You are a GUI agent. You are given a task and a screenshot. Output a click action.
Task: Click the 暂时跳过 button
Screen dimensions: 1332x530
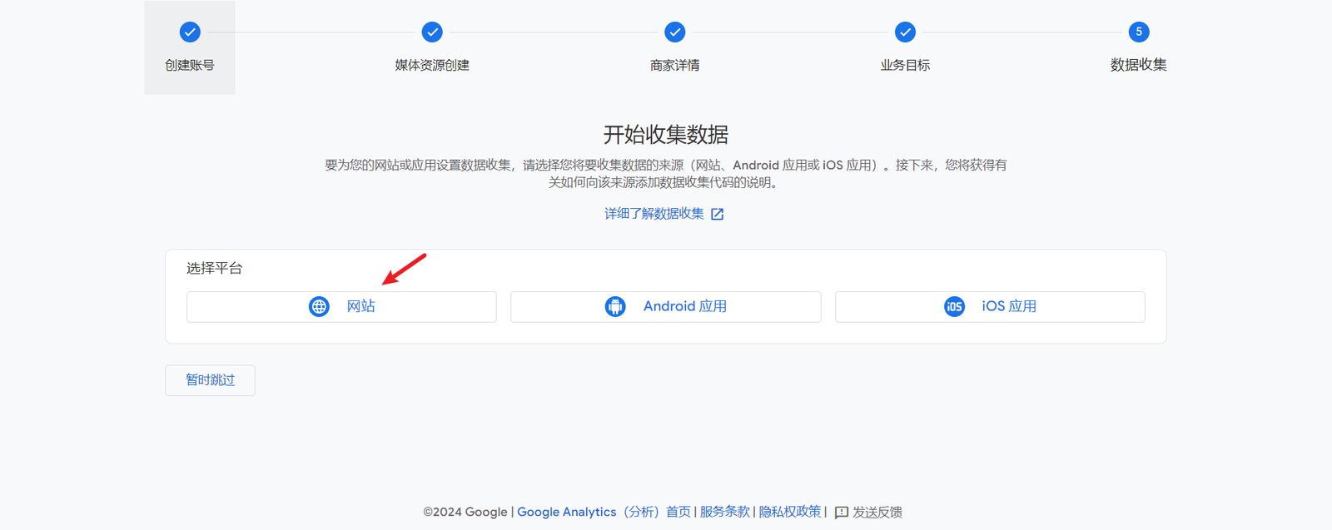(210, 380)
